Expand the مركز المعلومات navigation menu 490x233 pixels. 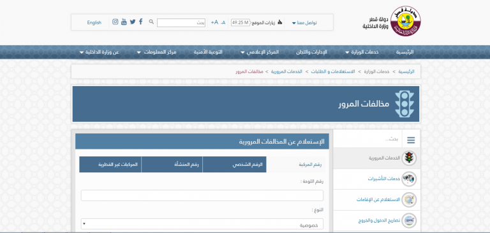(156, 52)
